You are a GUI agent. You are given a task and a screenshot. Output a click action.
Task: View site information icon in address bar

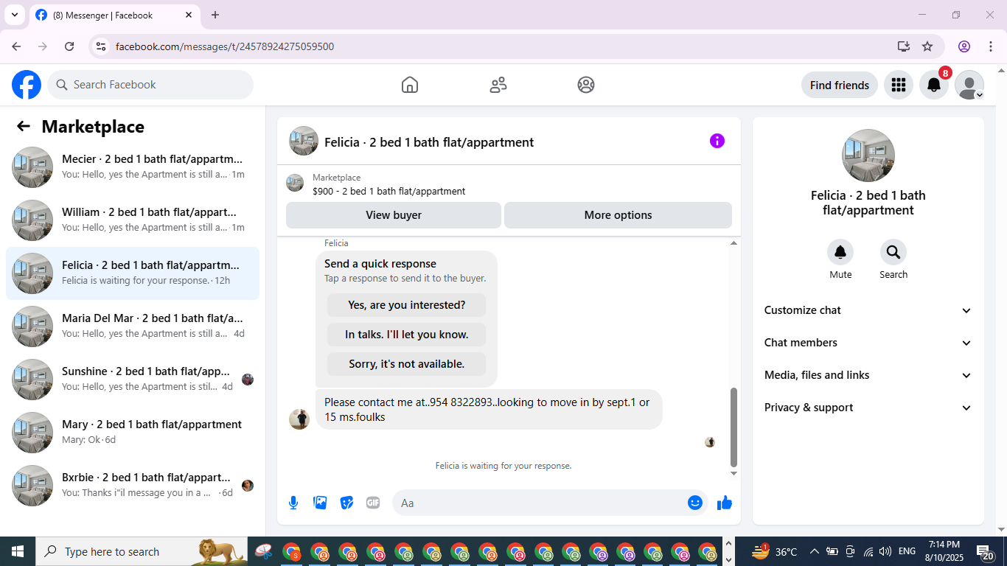pos(102,46)
